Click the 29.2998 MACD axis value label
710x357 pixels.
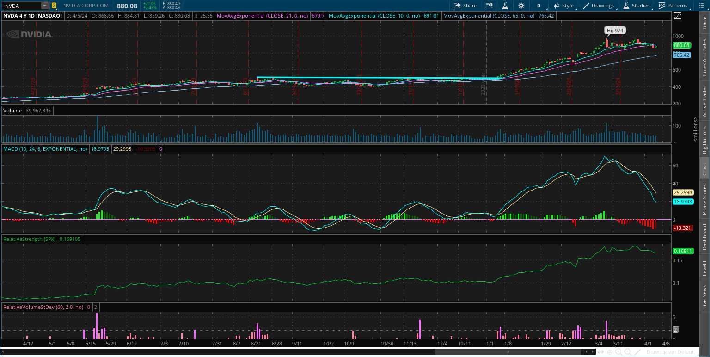683,191
